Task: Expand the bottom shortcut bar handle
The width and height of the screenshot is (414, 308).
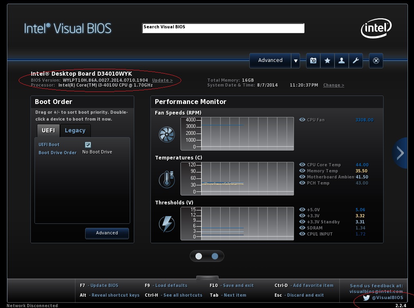Action: [207, 278]
